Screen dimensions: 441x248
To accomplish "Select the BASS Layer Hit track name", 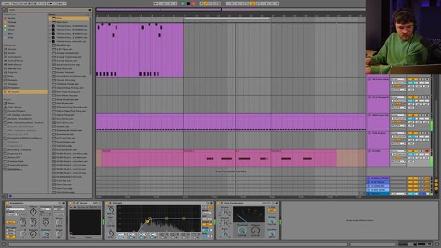I will [x=380, y=115].
